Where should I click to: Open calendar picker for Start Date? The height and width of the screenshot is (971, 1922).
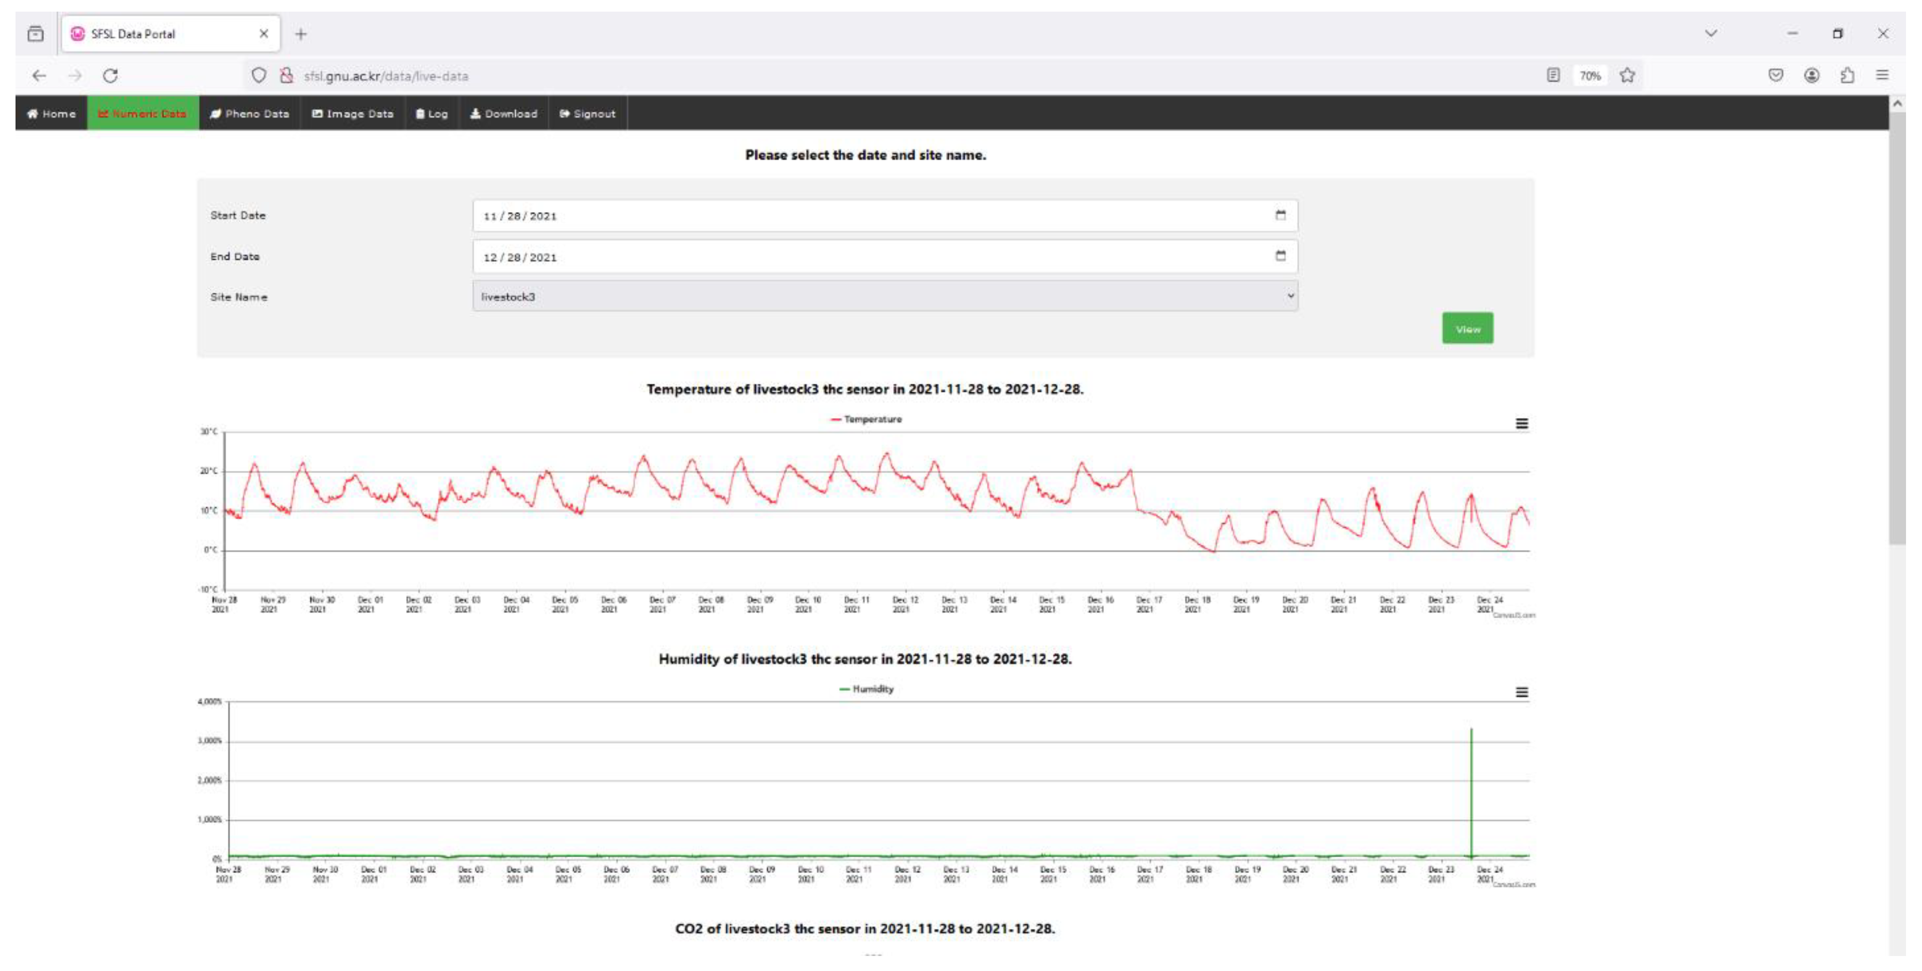[1280, 216]
